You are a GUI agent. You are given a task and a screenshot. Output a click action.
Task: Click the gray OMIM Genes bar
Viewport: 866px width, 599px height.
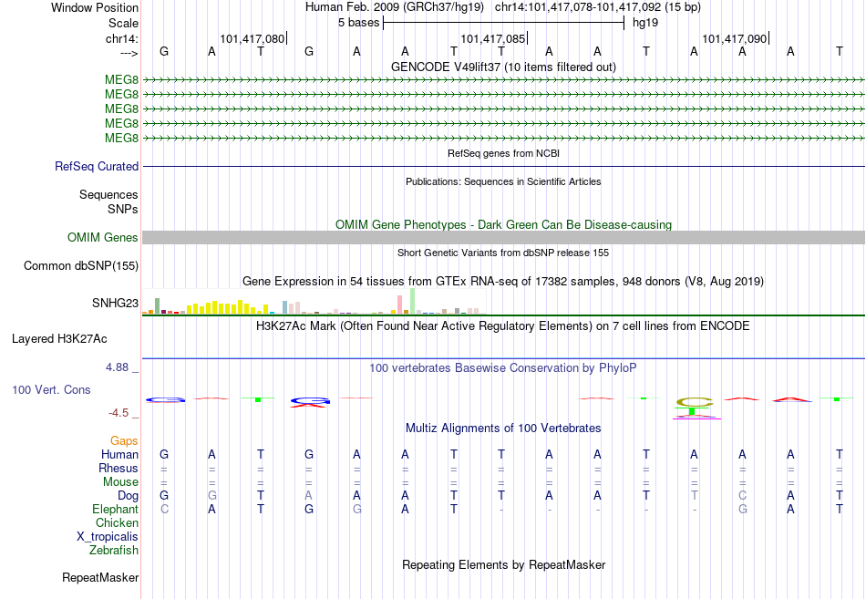503,238
